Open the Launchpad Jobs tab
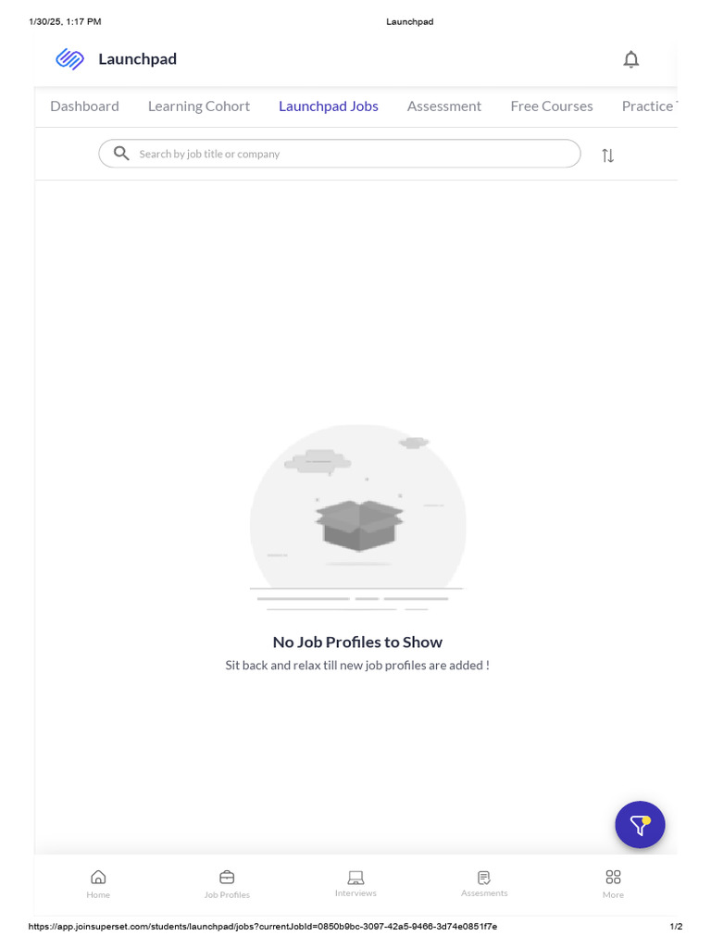Screen dimensions: 711x948 [x=329, y=106]
